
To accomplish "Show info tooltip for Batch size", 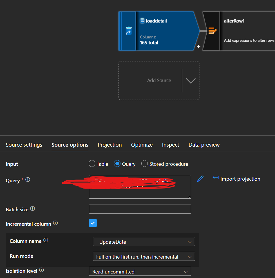I will (x=32, y=208).
